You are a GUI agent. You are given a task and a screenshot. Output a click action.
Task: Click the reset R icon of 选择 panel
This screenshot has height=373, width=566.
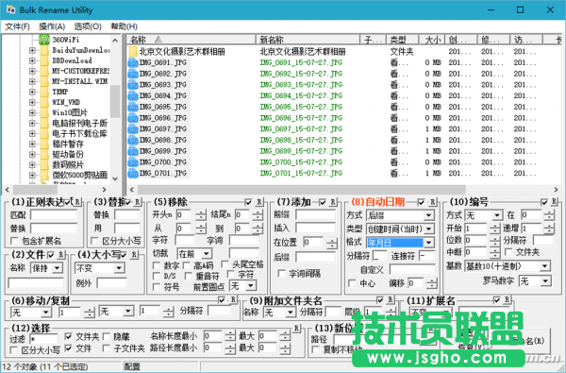click(x=296, y=328)
